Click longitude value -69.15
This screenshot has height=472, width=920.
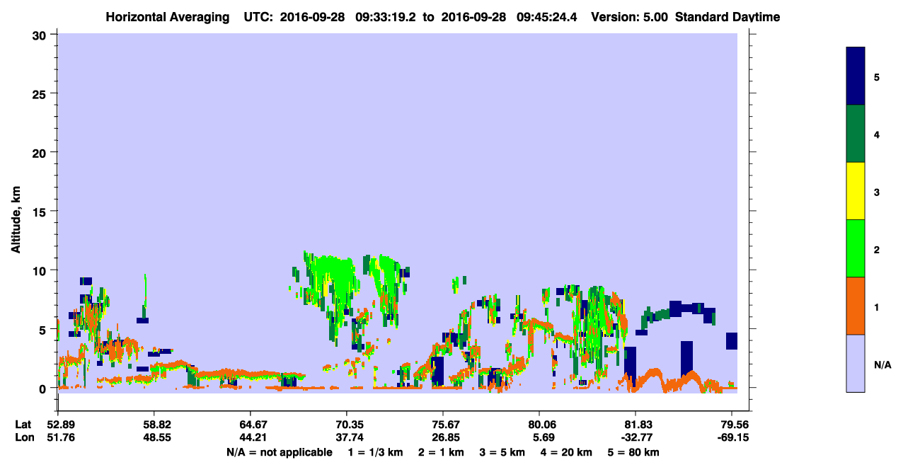(732, 437)
